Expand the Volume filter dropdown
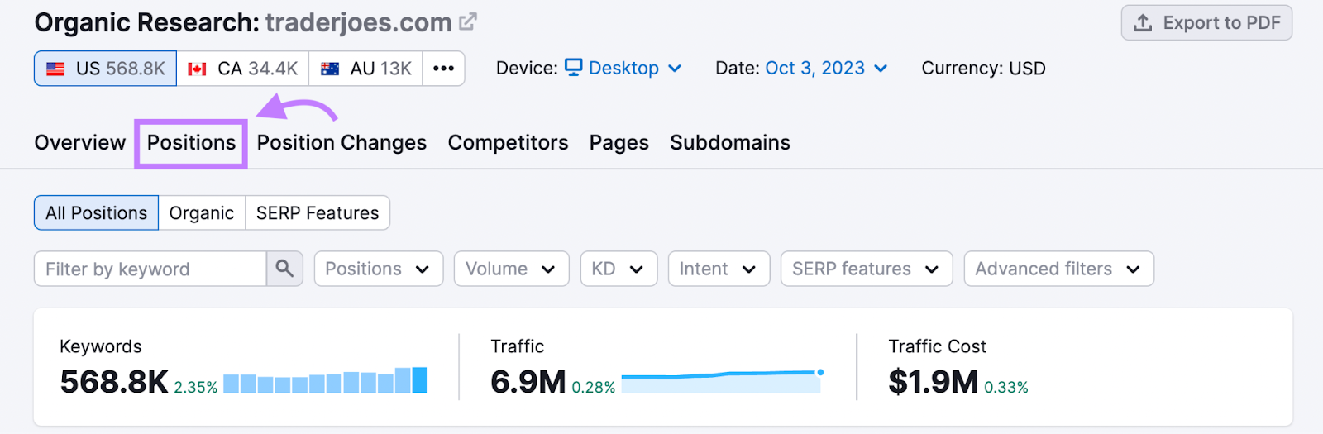This screenshot has width=1323, height=434. (511, 269)
